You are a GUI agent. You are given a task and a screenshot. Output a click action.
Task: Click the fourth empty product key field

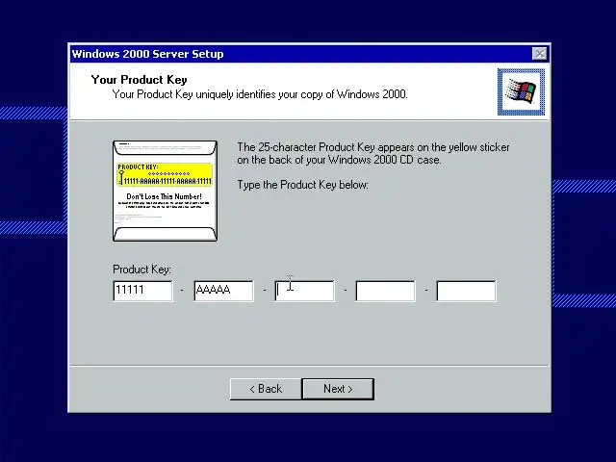[385, 291]
